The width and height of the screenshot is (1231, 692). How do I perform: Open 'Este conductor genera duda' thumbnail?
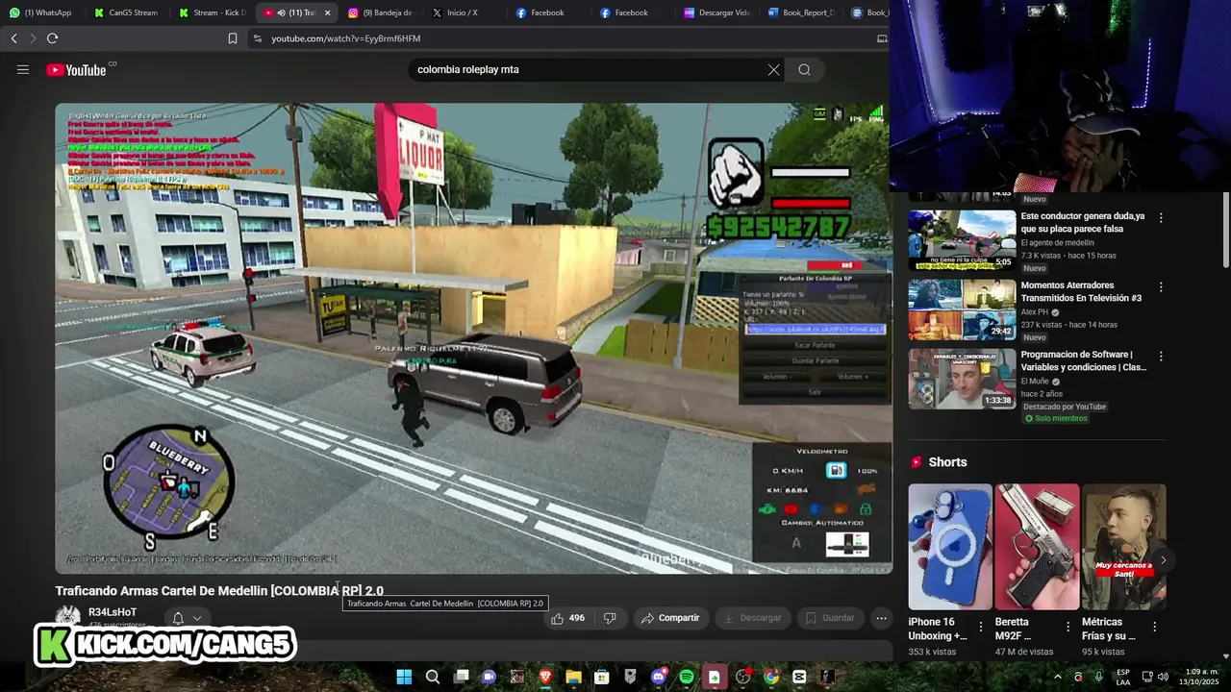[962, 240]
